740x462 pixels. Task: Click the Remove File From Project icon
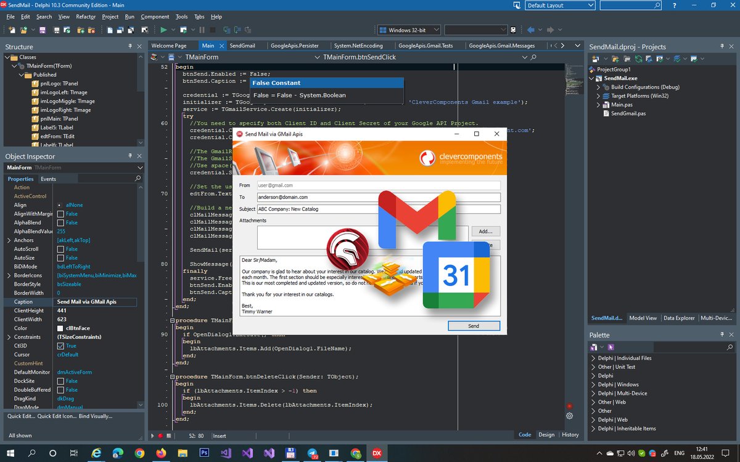click(92, 30)
